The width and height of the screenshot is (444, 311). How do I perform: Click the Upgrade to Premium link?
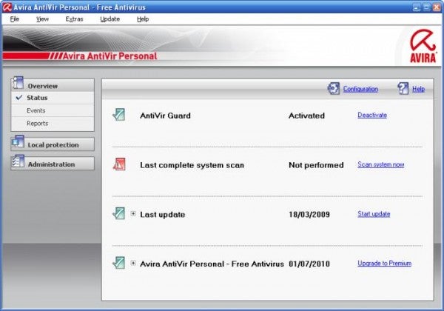(384, 263)
